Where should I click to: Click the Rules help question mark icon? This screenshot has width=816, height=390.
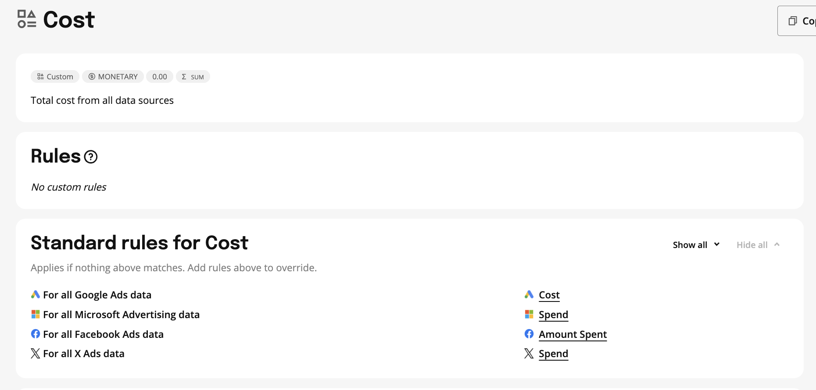(x=91, y=157)
